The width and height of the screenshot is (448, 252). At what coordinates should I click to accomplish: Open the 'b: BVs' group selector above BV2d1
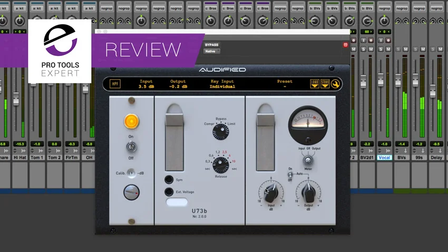(x=367, y=8)
